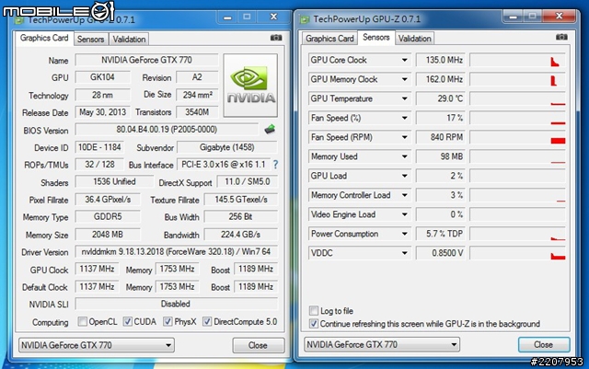Click the NVIDIA SLI Disabled field
The image size is (589, 369).
(176, 304)
